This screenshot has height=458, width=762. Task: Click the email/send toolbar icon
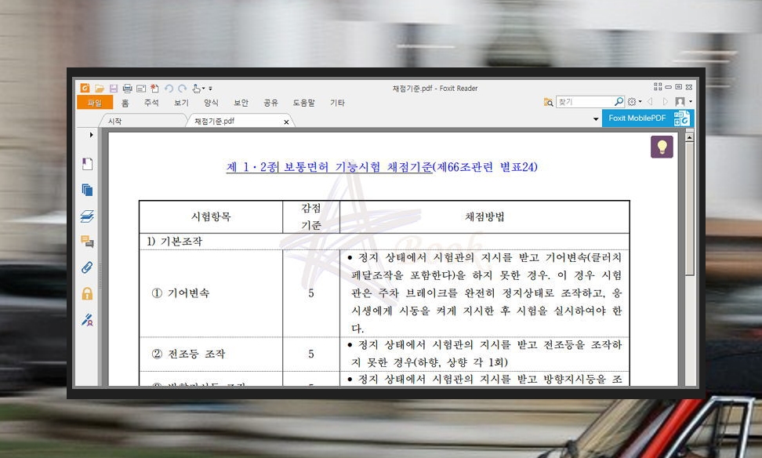pyautogui.click(x=141, y=89)
